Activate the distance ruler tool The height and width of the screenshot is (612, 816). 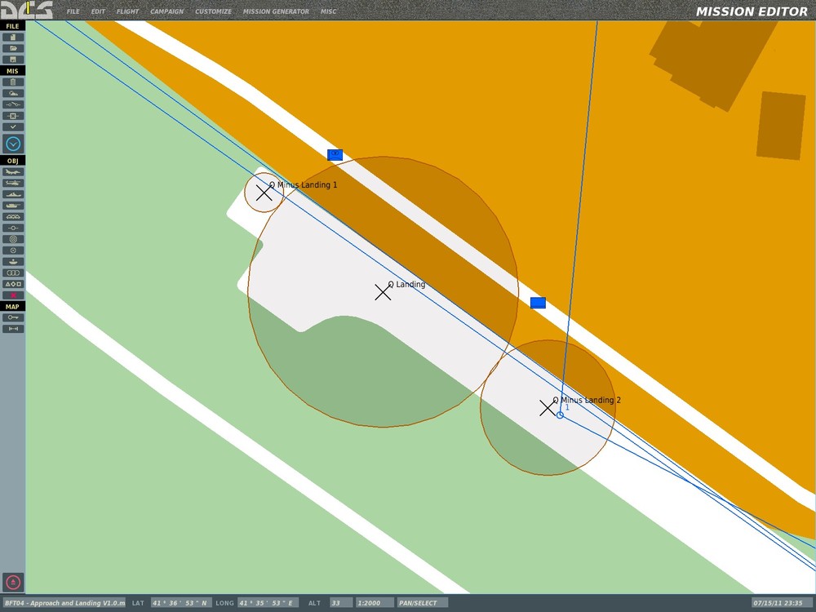tap(13, 329)
